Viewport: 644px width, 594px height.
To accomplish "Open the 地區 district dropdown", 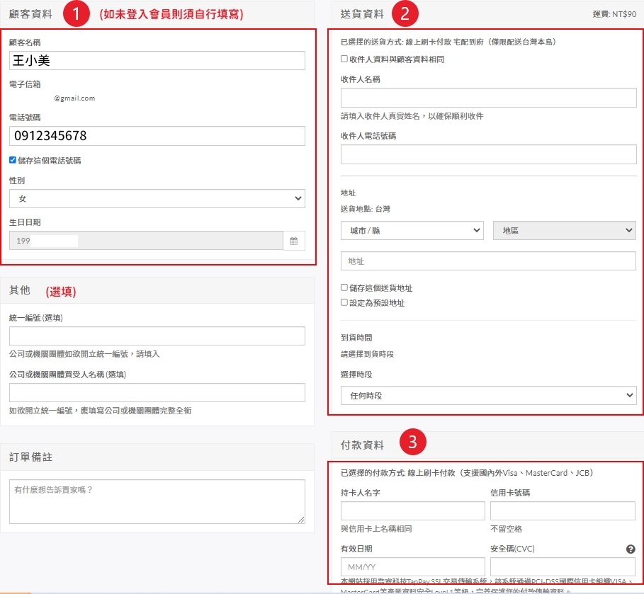I will [x=563, y=230].
